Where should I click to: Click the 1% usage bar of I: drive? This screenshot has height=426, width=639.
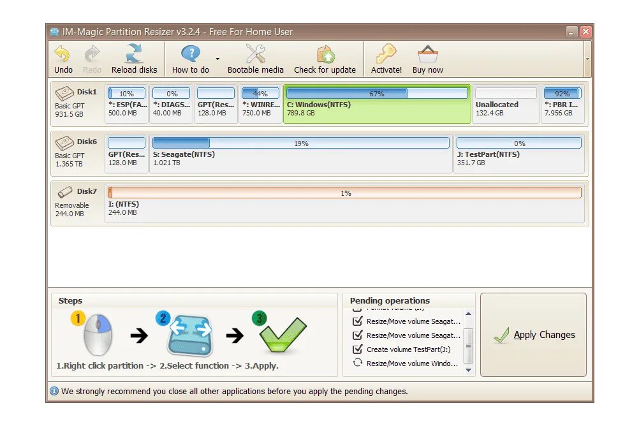[x=344, y=193]
